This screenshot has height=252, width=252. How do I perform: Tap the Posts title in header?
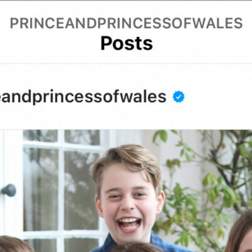(x=127, y=43)
